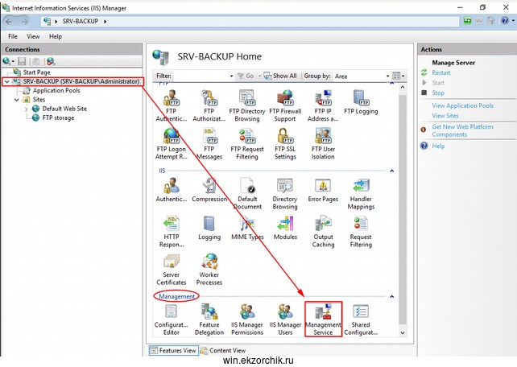
Task: Collapse the Management feature group
Action: pyautogui.click(x=391, y=296)
